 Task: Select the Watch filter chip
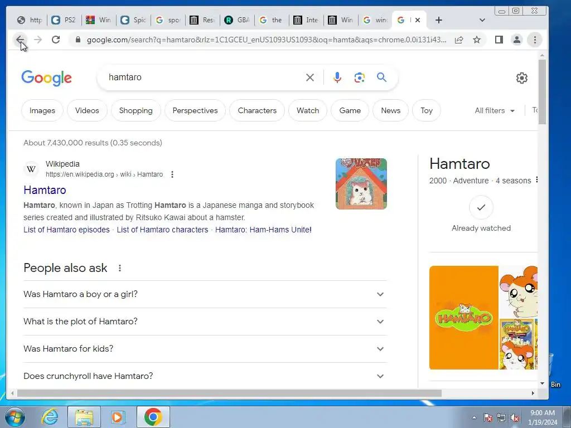click(x=308, y=110)
